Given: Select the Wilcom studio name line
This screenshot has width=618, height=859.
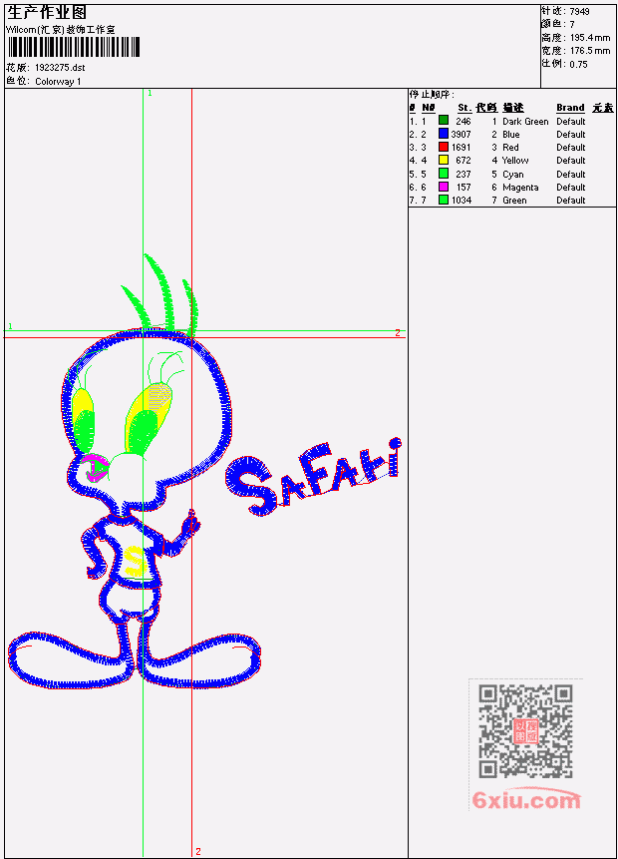Looking at the screenshot, I should click(60, 30).
